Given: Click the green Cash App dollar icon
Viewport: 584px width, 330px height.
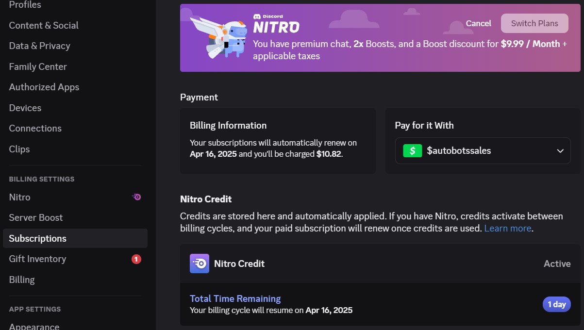Looking at the screenshot, I should pos(412,150).
